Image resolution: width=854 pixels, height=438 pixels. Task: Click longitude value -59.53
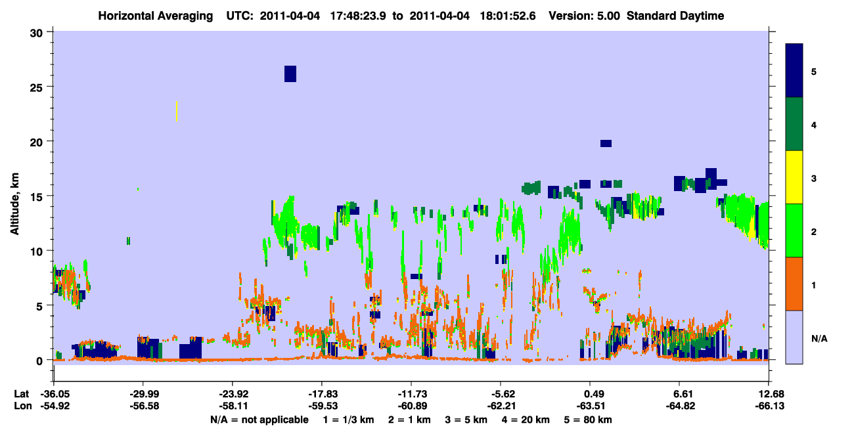[x=322, y=406]
